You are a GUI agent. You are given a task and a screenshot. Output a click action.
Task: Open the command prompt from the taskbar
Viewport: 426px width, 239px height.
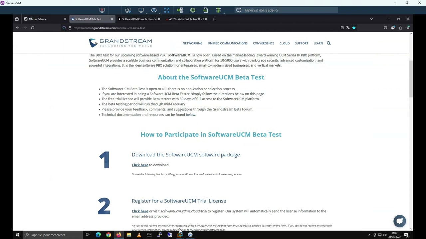point(149,235)
